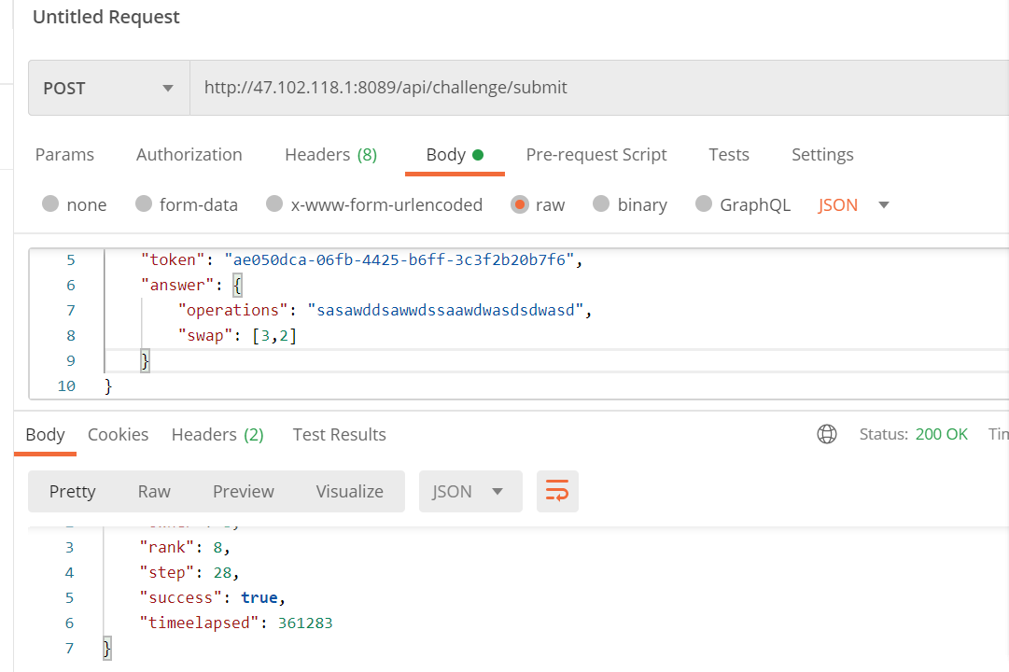Screen dimensions: 1009x672
Task: Open response Cookies tab
Action: 118,435
